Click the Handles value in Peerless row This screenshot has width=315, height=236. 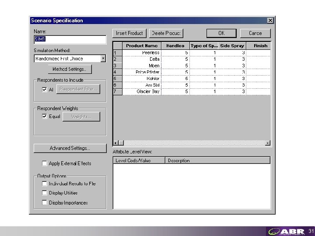tap(175, 53)
